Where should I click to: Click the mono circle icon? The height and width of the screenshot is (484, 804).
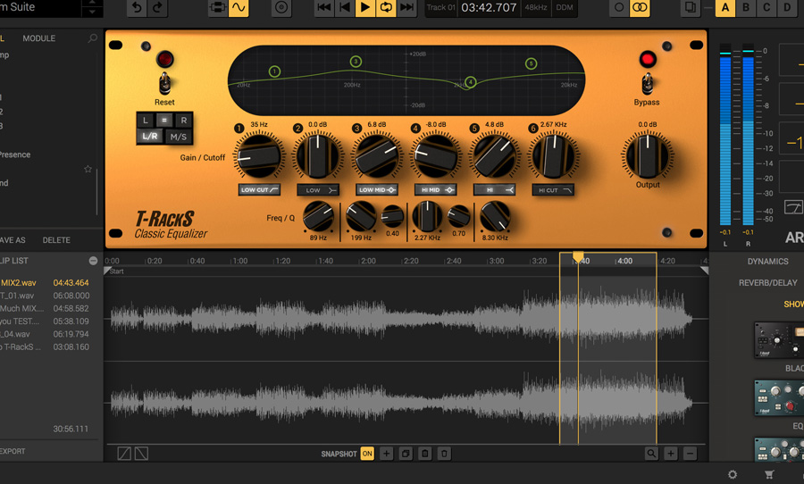point(619,8)
